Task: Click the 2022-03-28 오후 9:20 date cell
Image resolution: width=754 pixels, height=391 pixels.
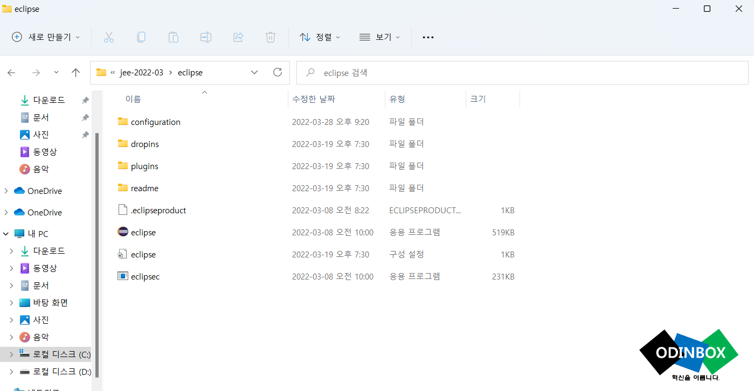Action: click(330, 122)
